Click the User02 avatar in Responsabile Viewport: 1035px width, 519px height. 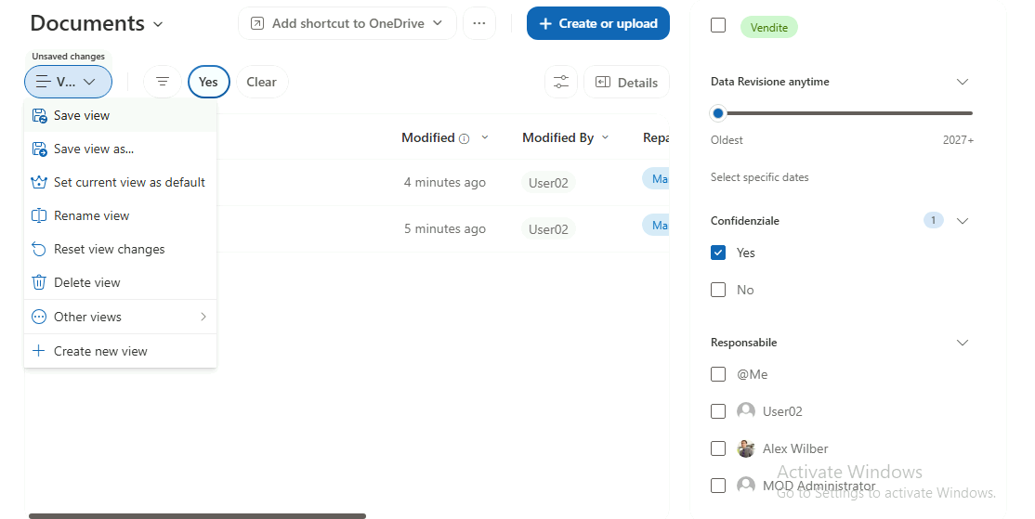746,411
